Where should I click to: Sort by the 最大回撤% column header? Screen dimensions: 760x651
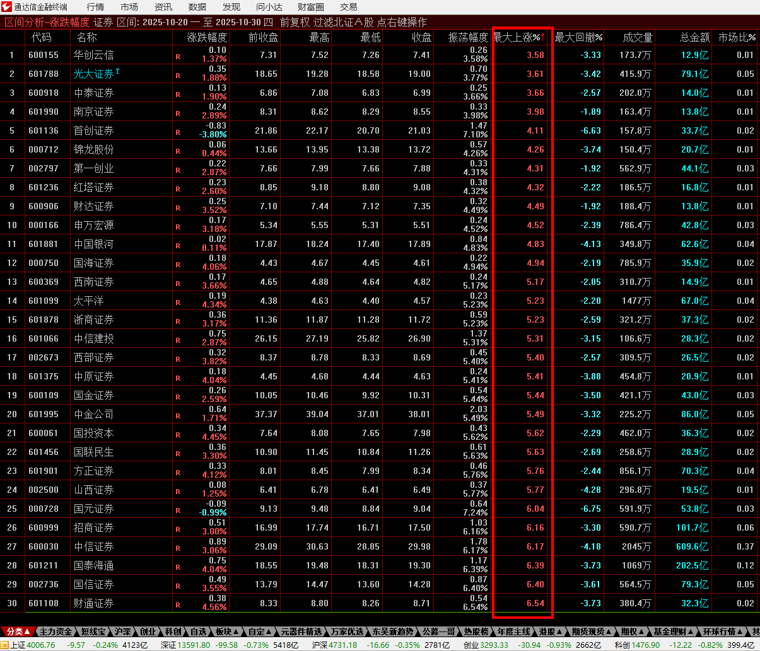578,38
